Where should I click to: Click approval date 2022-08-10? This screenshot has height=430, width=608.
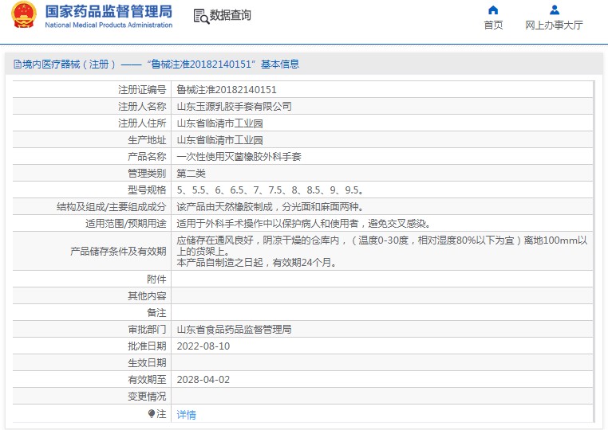click(203, 346)
